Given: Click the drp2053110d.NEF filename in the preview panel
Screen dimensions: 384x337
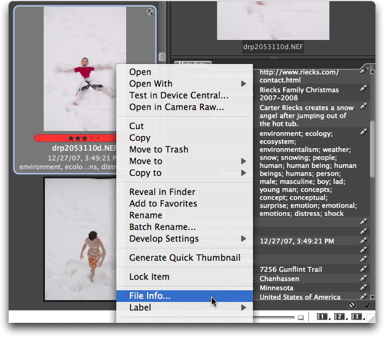Looking at the screenshot, I should [x=273, y=47].
